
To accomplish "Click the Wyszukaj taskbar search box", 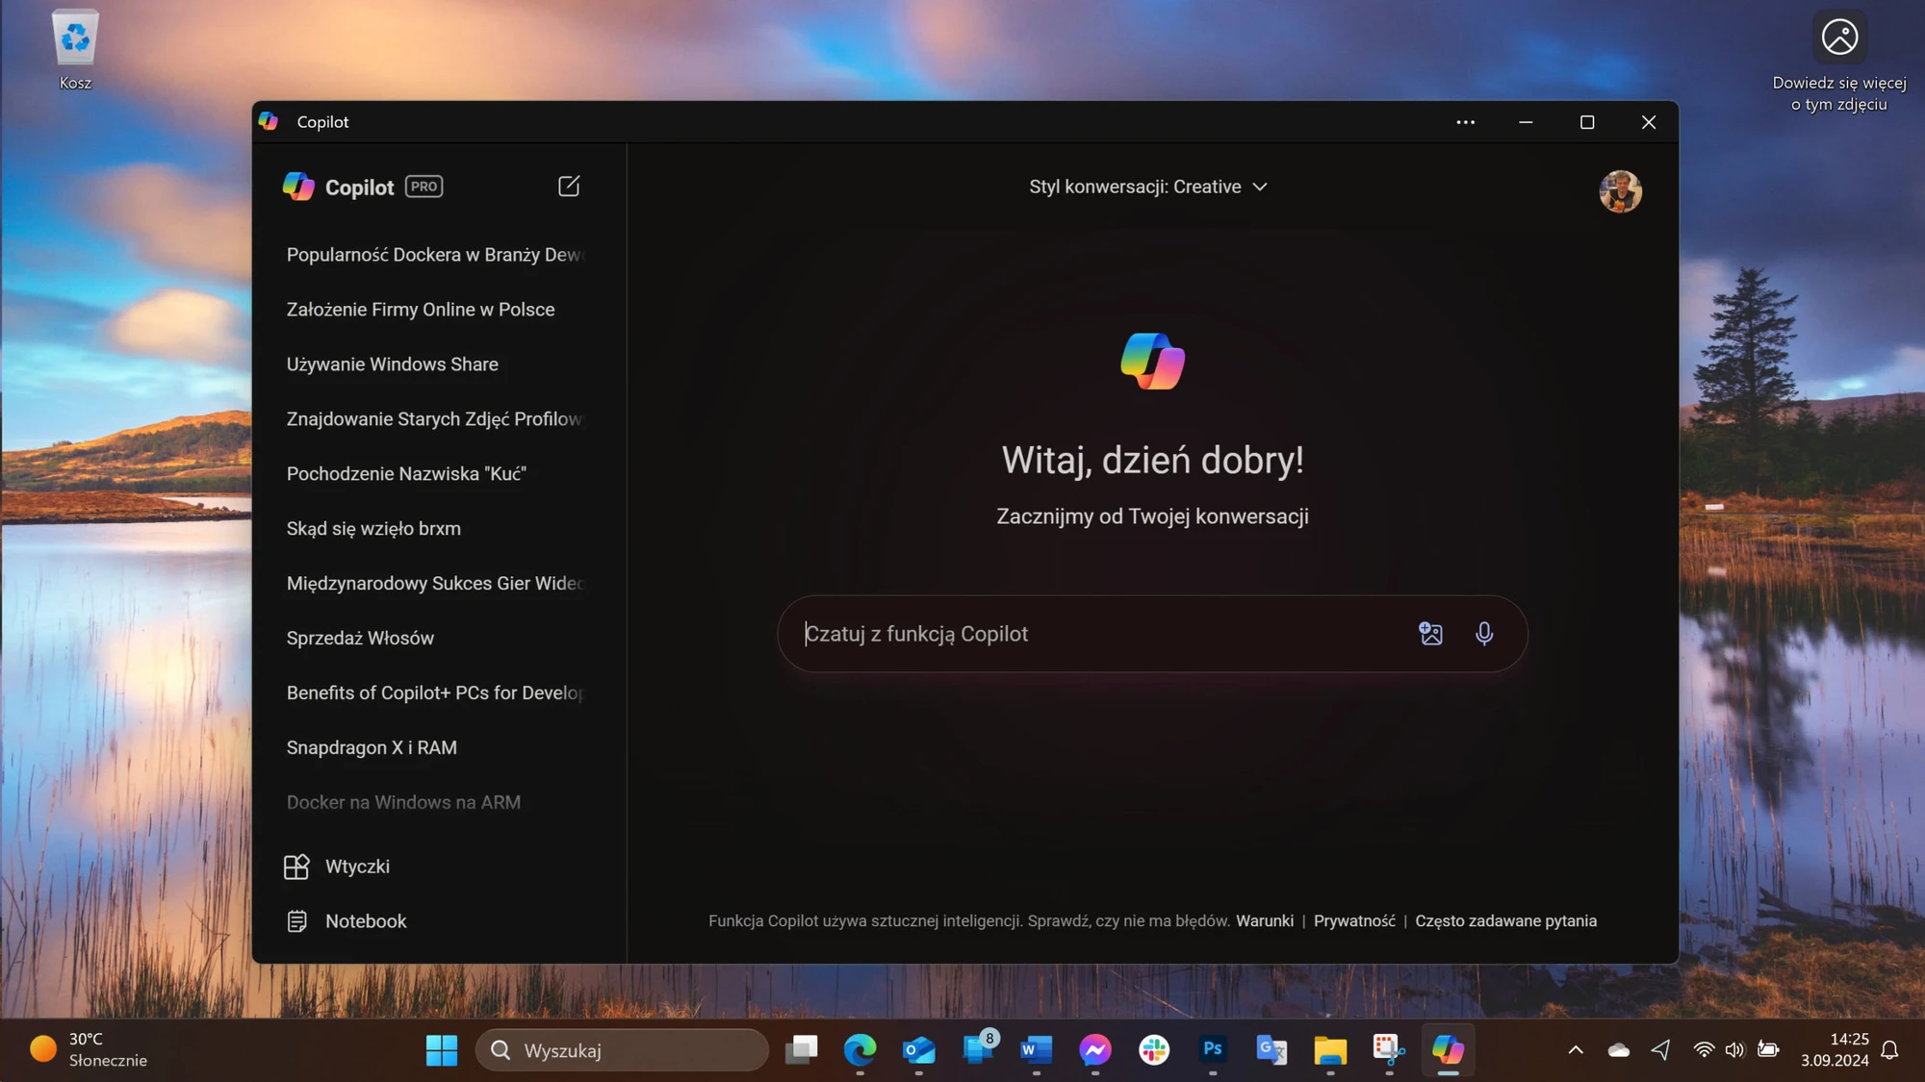I will coord(622,1050).
